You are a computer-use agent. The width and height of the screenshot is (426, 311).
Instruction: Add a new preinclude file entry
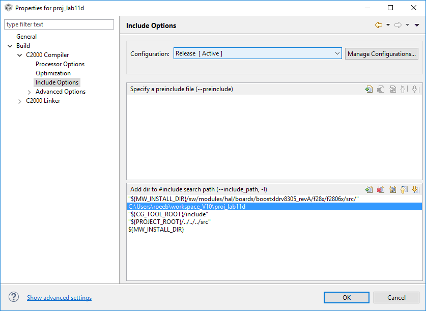[369, 89]
